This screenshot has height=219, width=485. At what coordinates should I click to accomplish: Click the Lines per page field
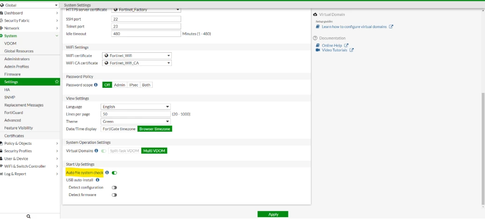click(135, 114)
